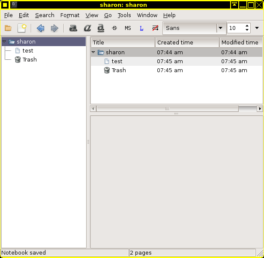Open the Window menu

point(147,15)
